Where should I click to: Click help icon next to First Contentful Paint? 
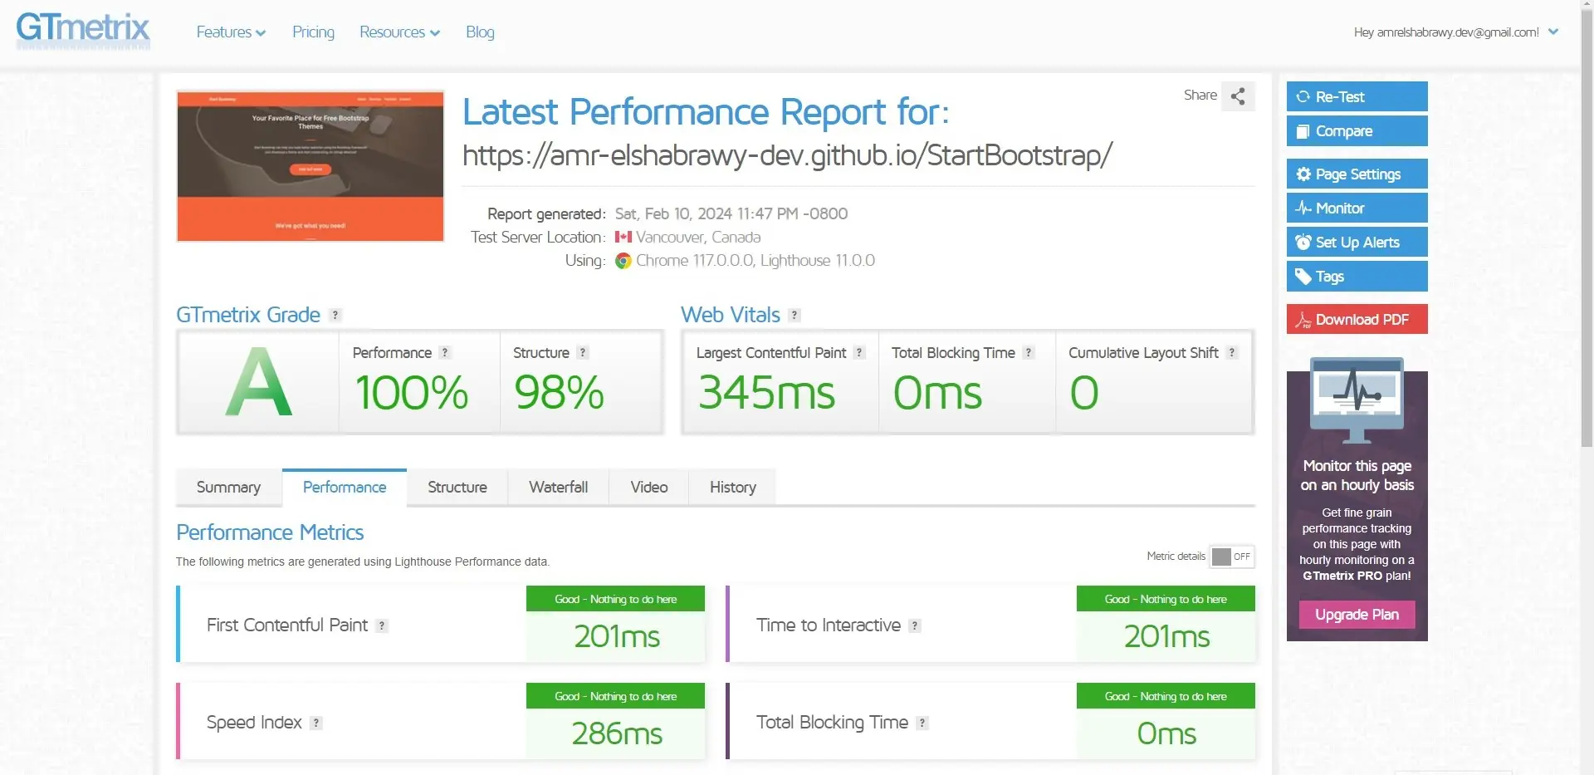click(x=382, y=625)
